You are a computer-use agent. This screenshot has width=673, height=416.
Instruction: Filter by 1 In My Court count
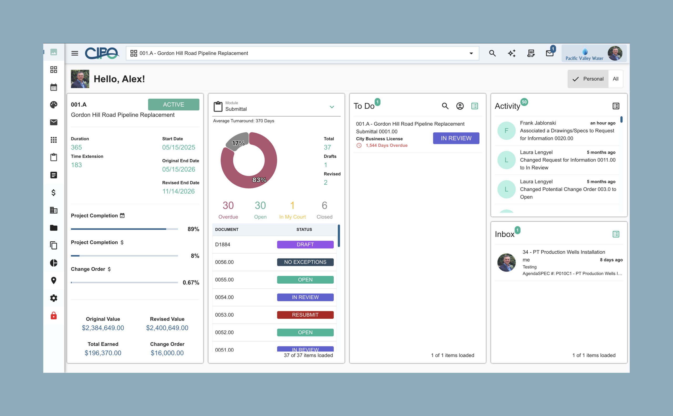point(292,209)
